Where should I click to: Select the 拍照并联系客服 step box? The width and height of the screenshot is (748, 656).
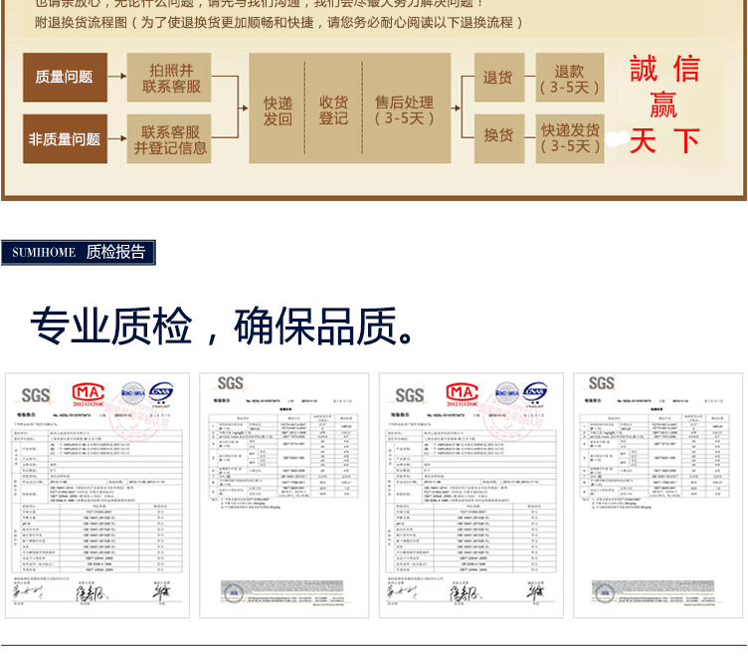click(169, 78)
